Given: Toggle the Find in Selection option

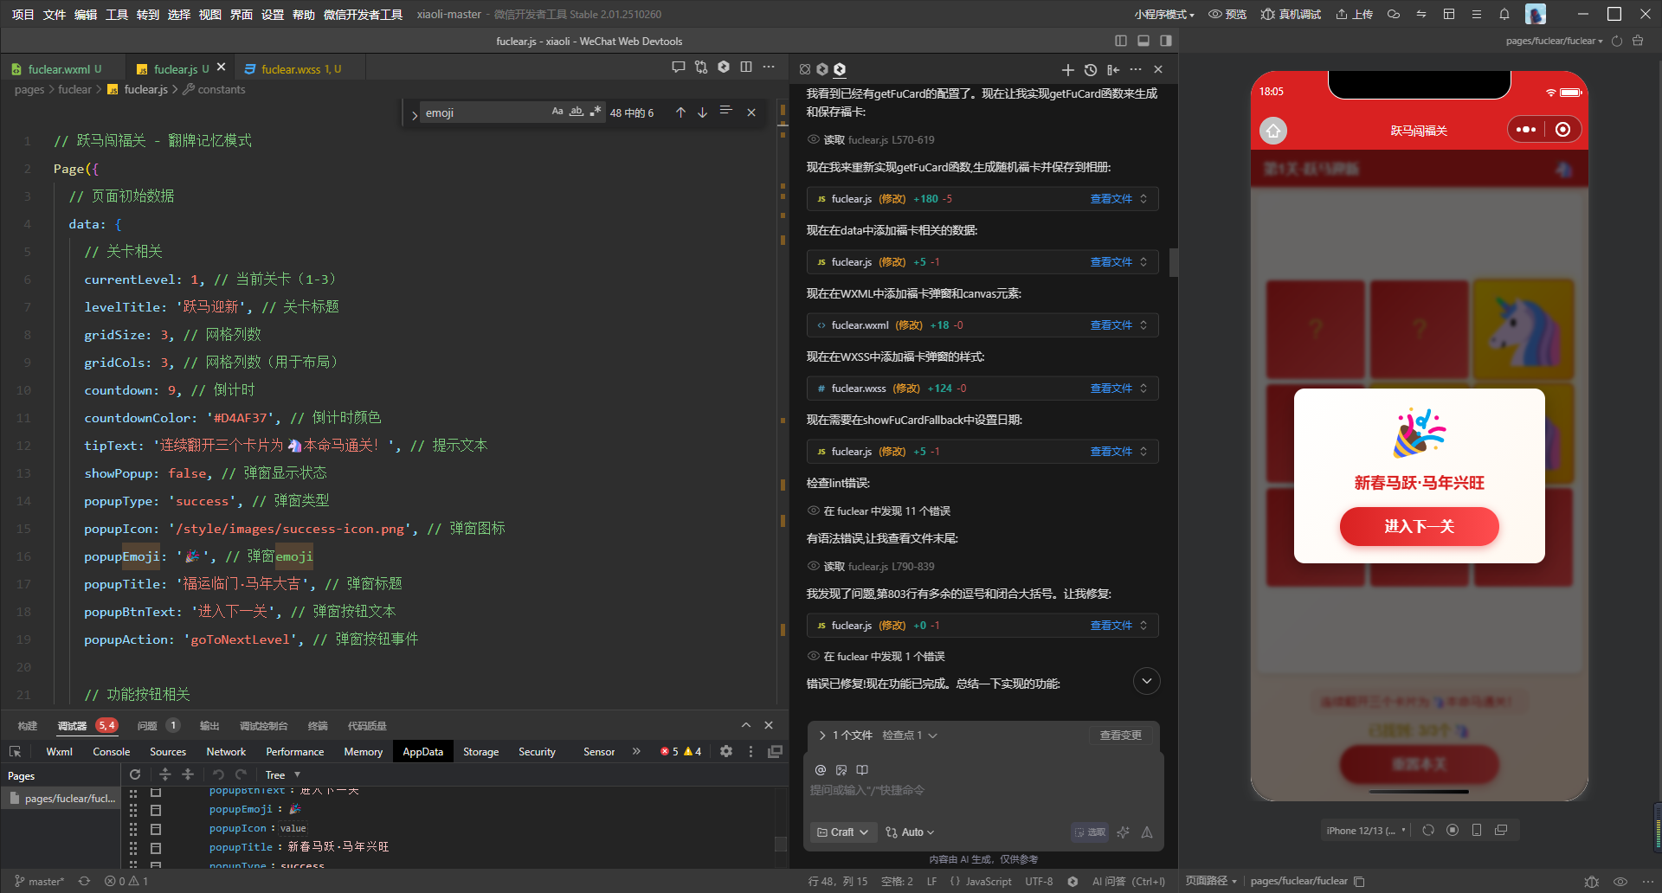Looking at the screenshot, I should (x=725, y=112).
